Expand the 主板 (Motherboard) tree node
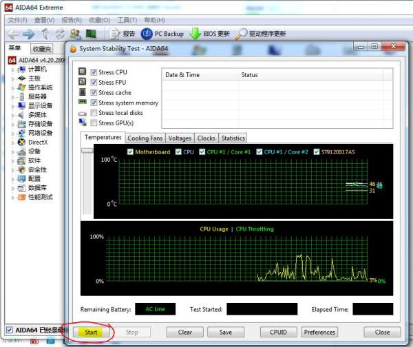 coord(12,78)
